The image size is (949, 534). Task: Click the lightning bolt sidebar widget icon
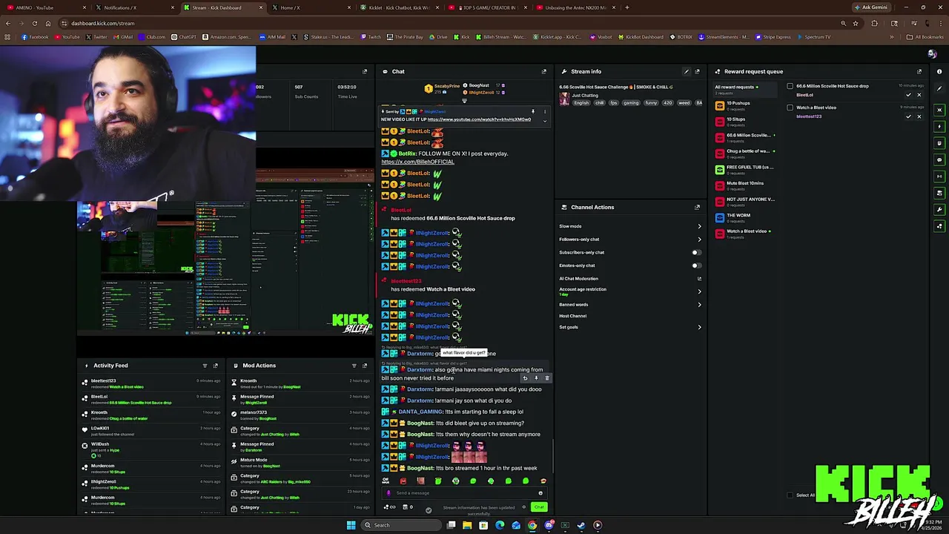tap(939, 127)
